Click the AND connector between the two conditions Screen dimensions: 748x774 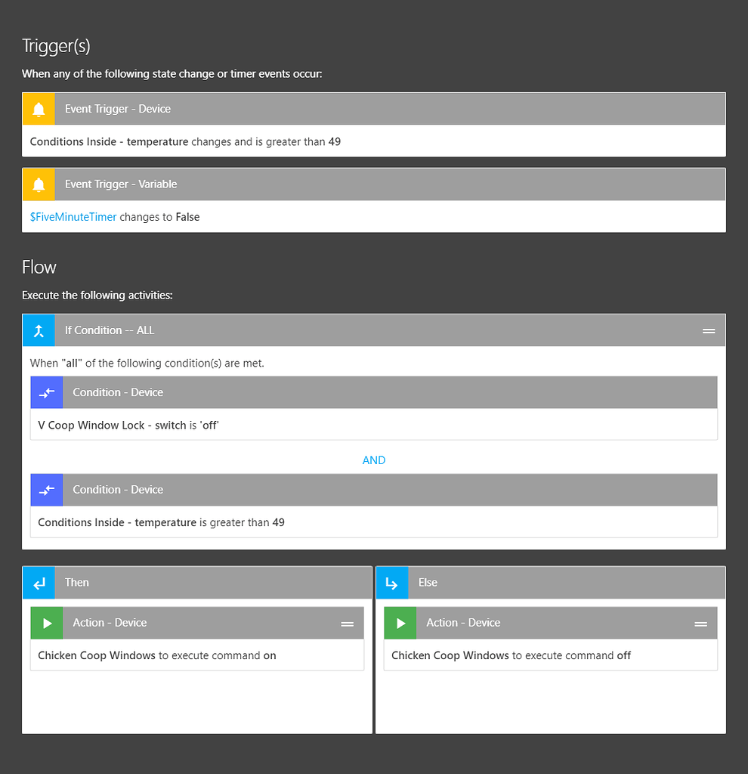[x=373, y=460]
